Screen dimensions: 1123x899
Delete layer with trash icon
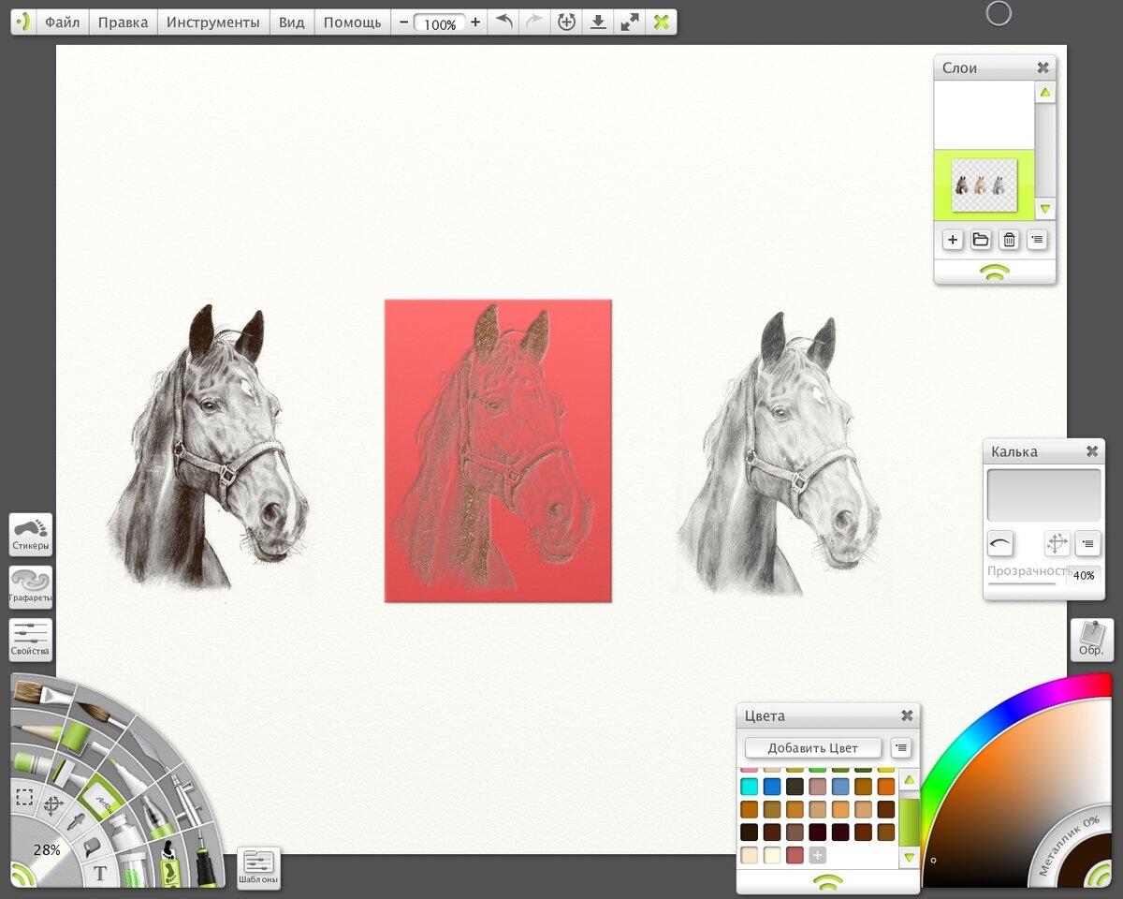[x=1009, y=240]
